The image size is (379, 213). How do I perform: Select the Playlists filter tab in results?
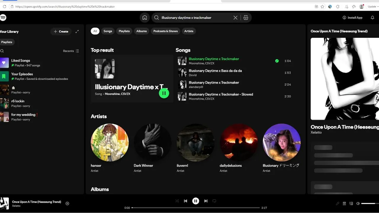coord(124,31)
